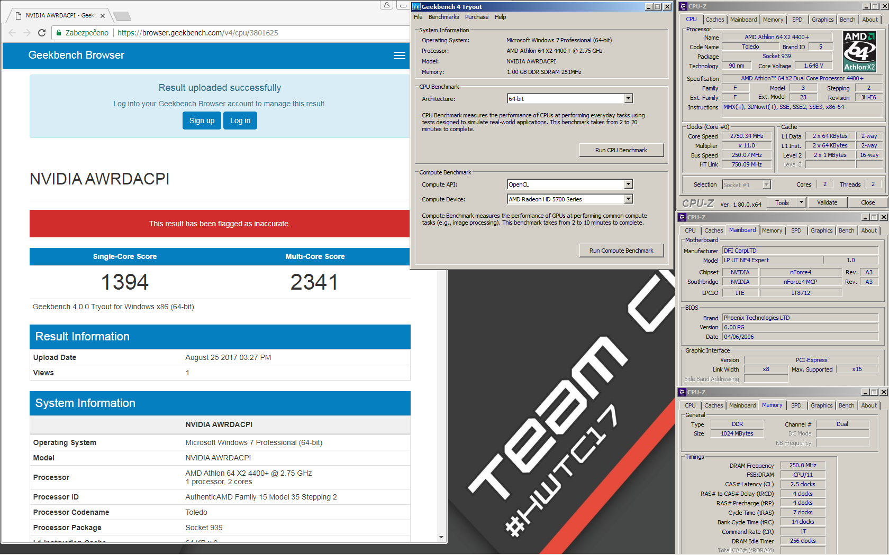Open the File menu in Geekbench

tap(418, 17)
